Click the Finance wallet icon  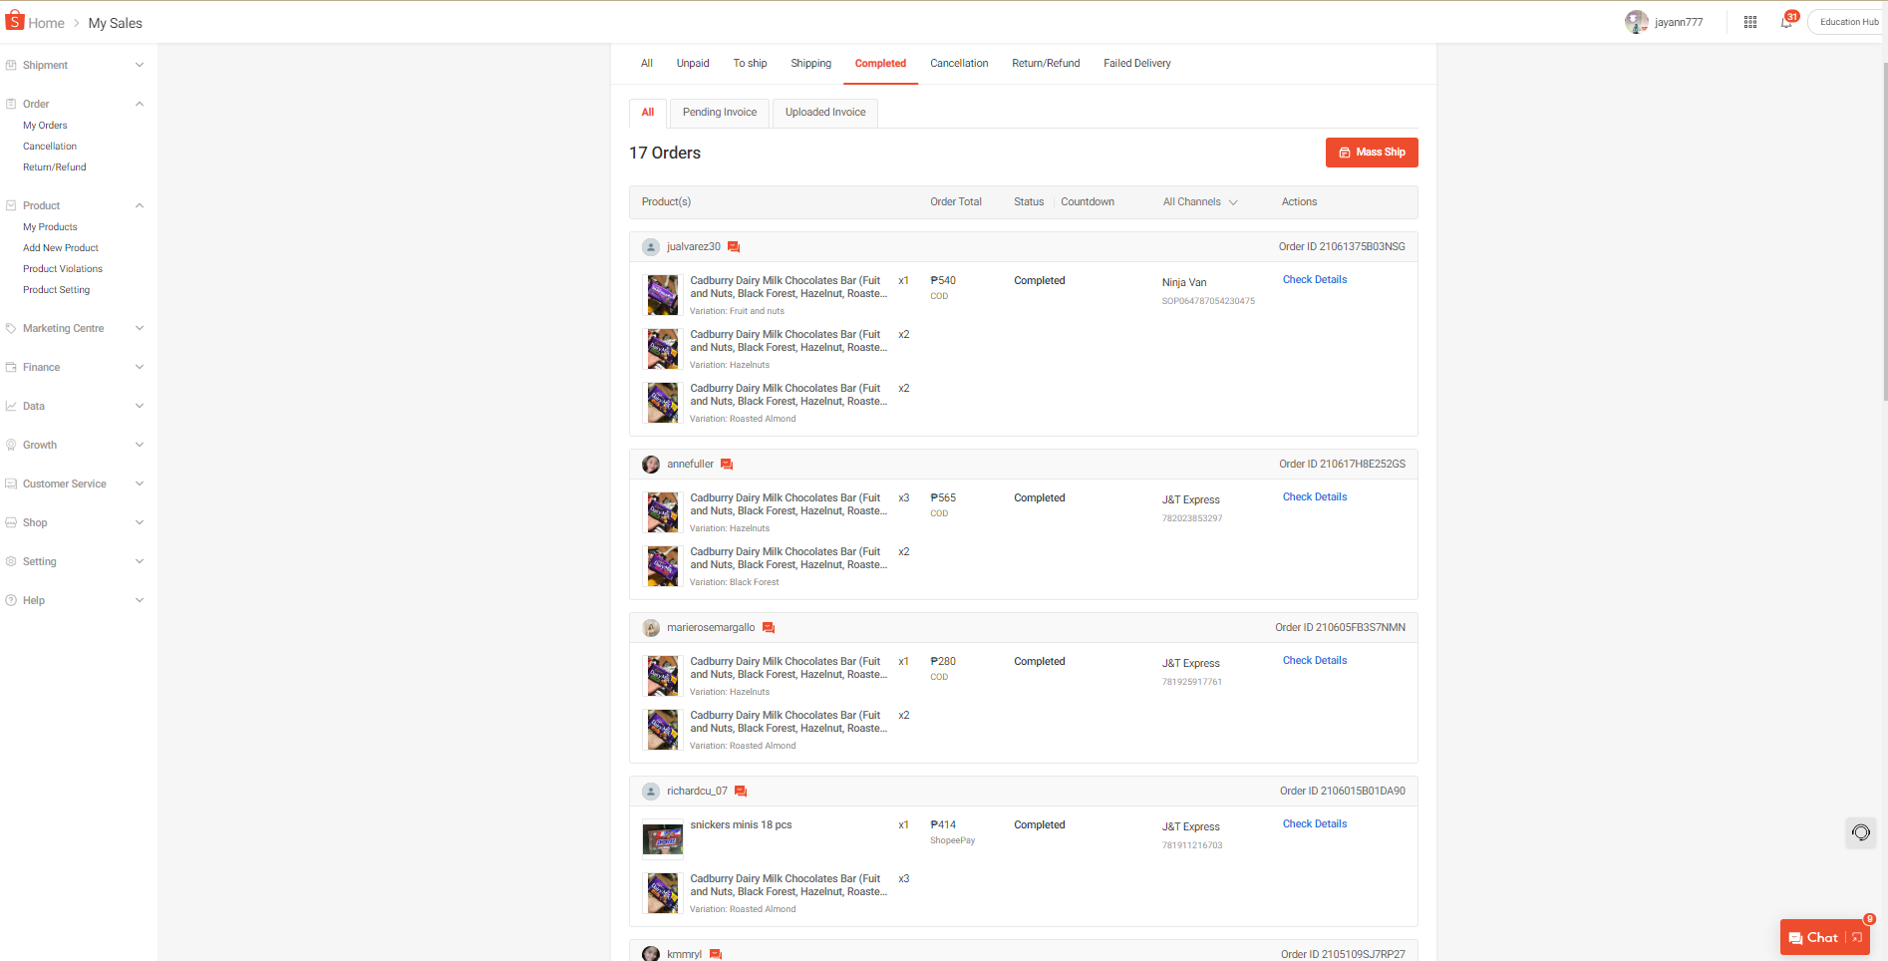pyautogui.click(x=11, y=368)
